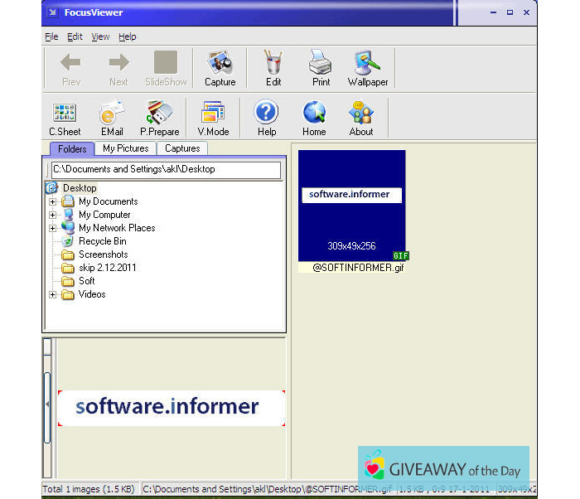This screenshot has width=580, height=499.
Task: Expand the My Documents tree node
Action: (53, 201)
